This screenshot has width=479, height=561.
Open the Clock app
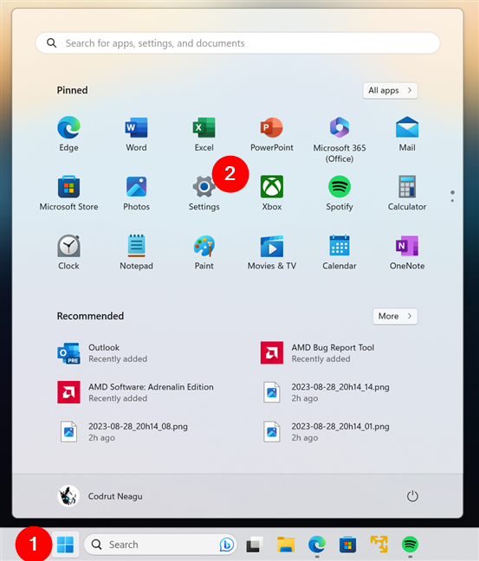pos(68,253)
